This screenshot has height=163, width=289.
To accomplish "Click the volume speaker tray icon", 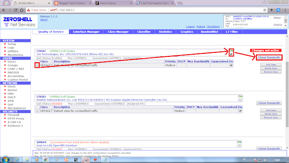I will pos(266,160).
